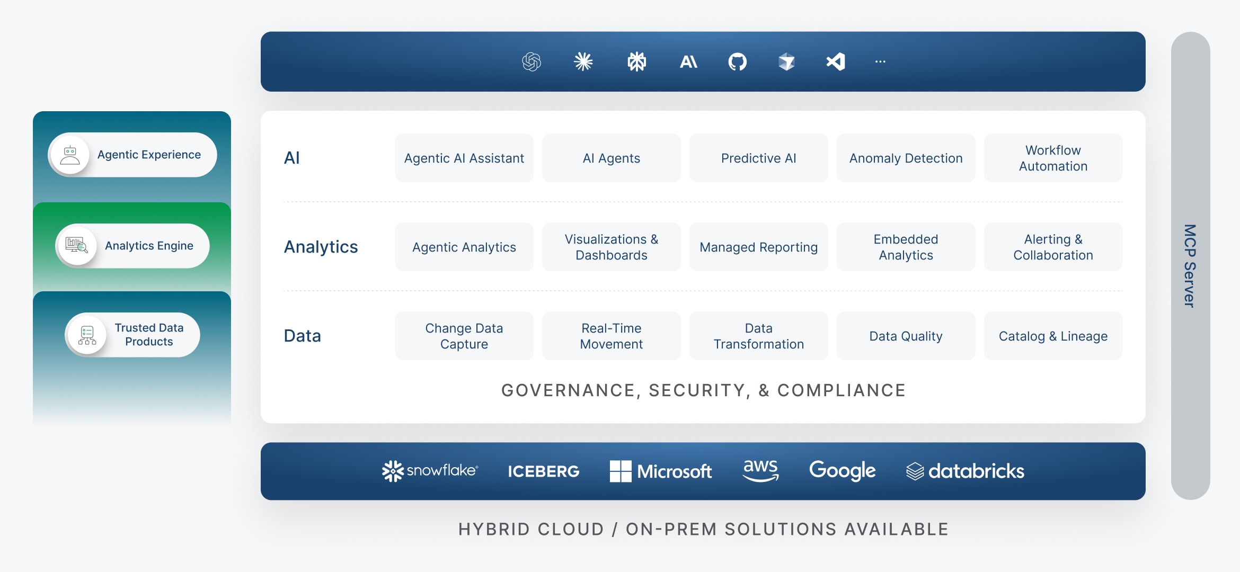Screen dimensions: 1240x572
Task: Select the Analytics section label
Action: [321, 246]
